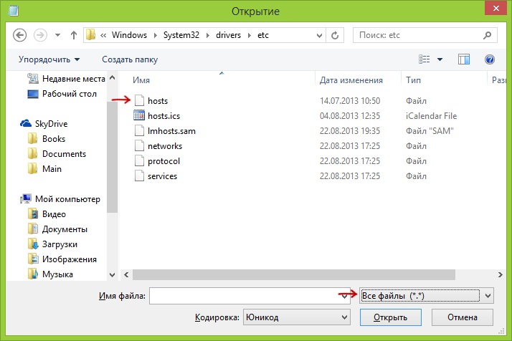Viewport: 512px width, 341px height.
Task: Click the change view icon
Action: coord(424,59)
